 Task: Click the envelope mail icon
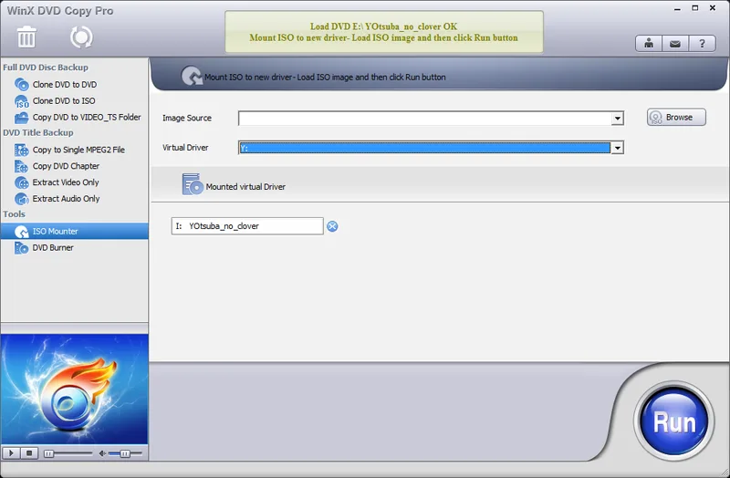[675, 43]
